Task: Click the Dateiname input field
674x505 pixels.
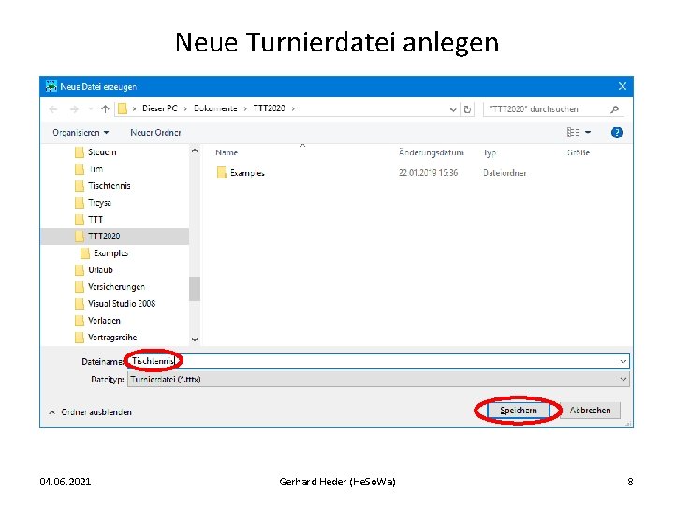Action: tap(378, 361)
